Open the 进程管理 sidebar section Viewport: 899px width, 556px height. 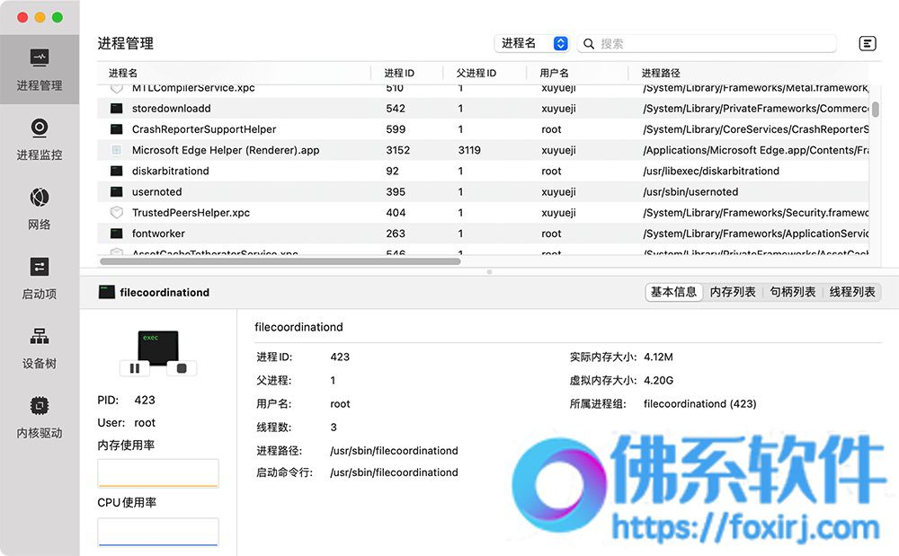pos(40,71)
